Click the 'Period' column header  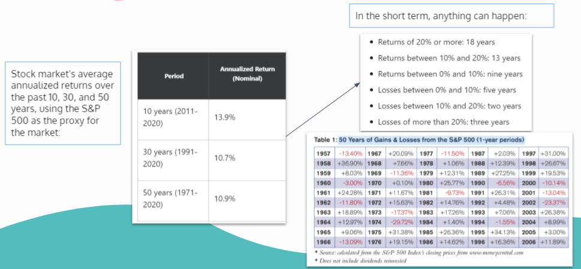point(173,76)
